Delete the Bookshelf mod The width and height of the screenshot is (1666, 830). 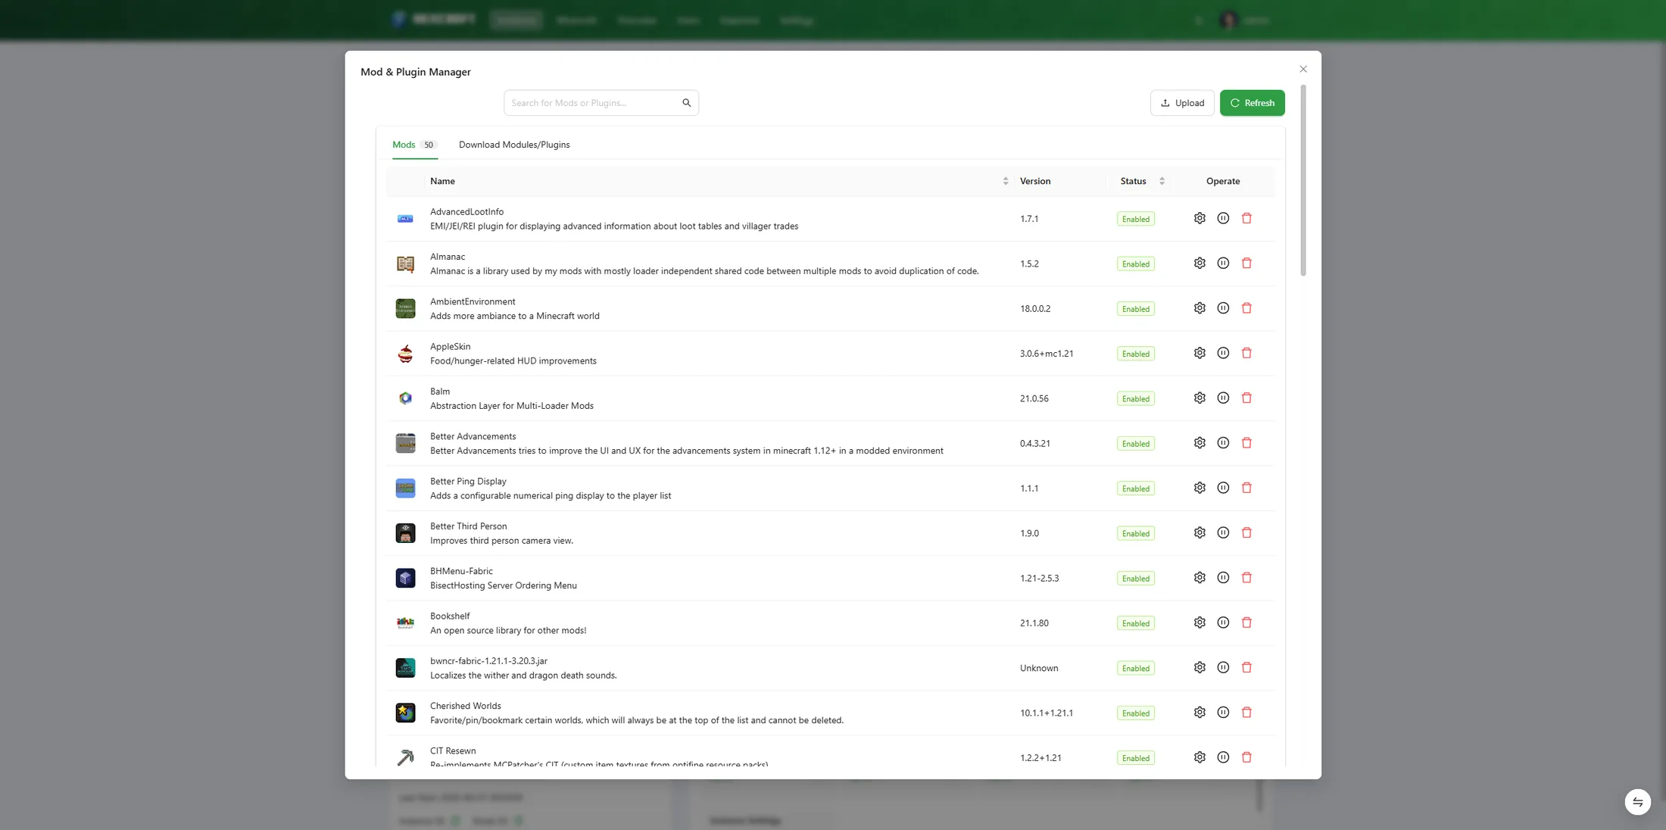tap(1246, 622)
